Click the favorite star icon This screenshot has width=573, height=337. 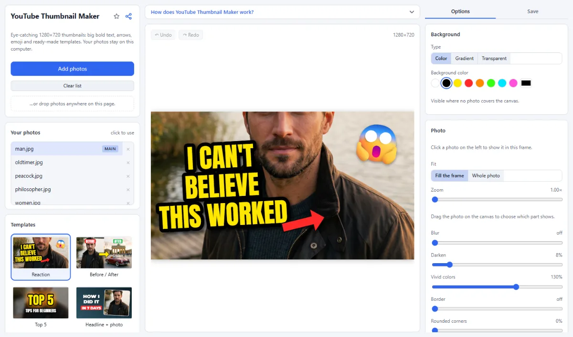(x=117, y=16)
